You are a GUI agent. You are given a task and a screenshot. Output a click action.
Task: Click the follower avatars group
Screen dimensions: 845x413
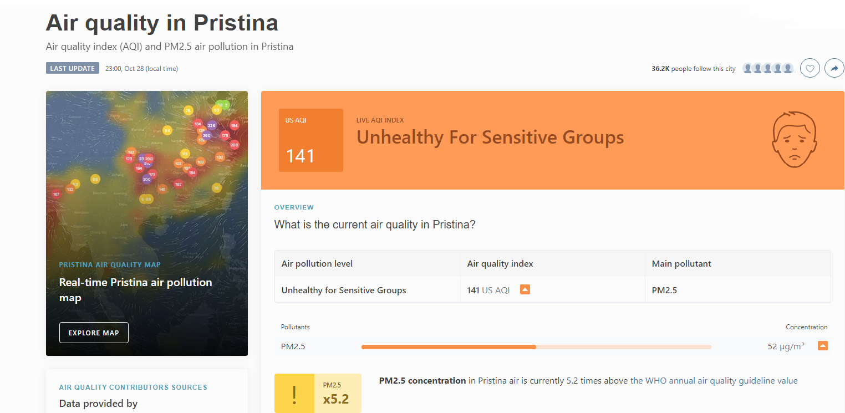coord(768,69)
